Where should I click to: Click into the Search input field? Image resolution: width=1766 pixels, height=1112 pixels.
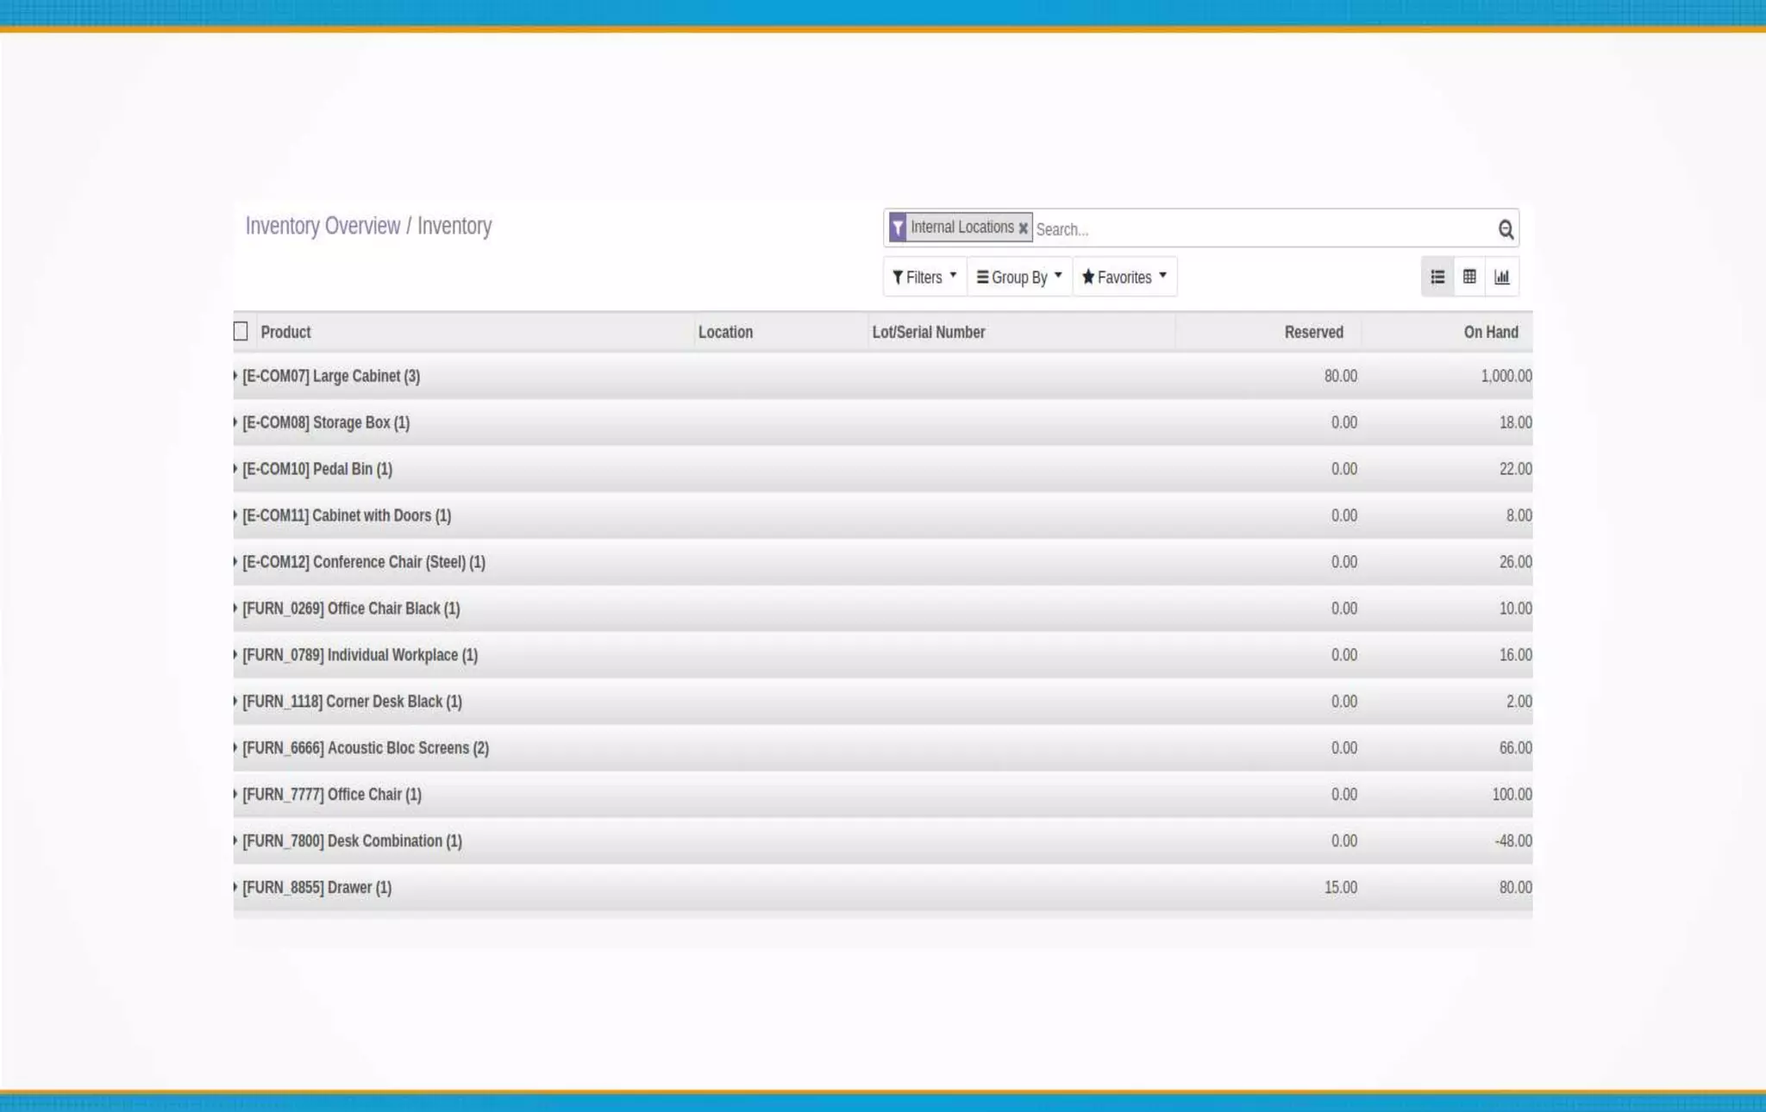(x=1259, y=229)
